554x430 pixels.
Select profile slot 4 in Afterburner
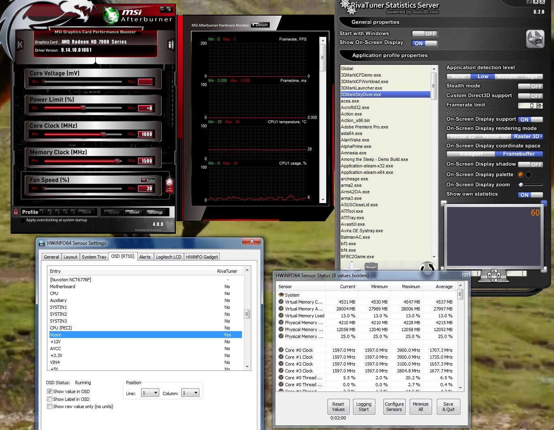(65, 212)
